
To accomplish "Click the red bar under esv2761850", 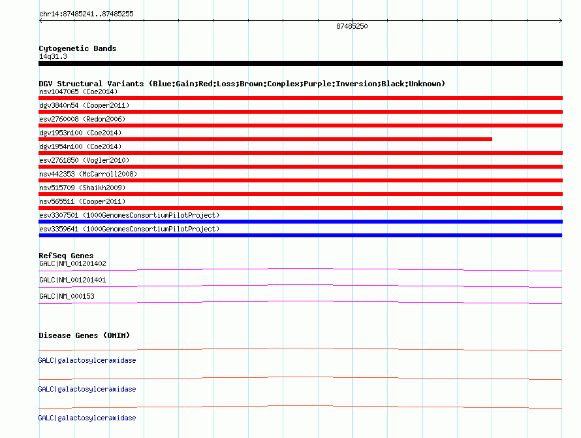I will [300, 167].
